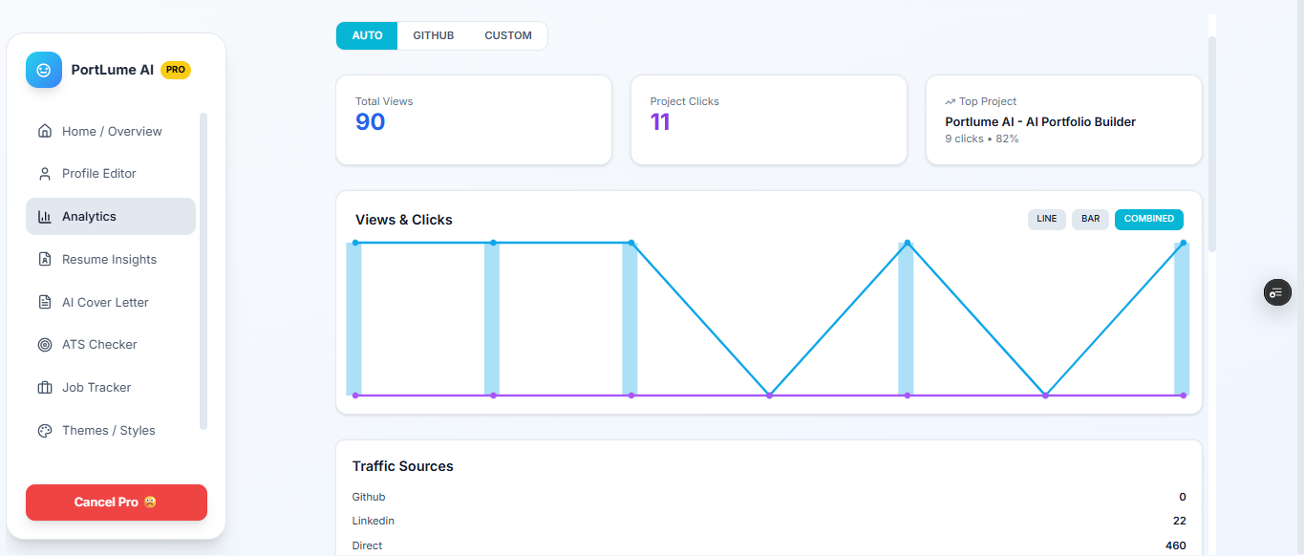1304x556 pixels.
Task: Click the Analytics bar chart icon
Action: pyautogui.click(x=45, y=217)
